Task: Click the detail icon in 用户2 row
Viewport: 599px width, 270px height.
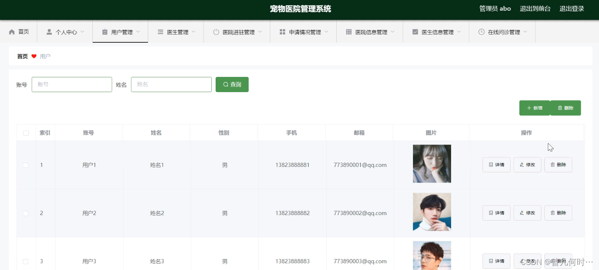Action: [x=491, y=213]
